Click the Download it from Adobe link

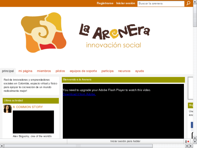(x=79, y=94)
